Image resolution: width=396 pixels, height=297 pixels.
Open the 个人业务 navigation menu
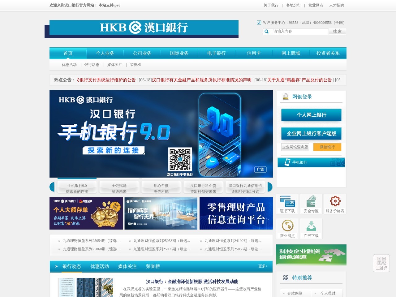(105, 53)
